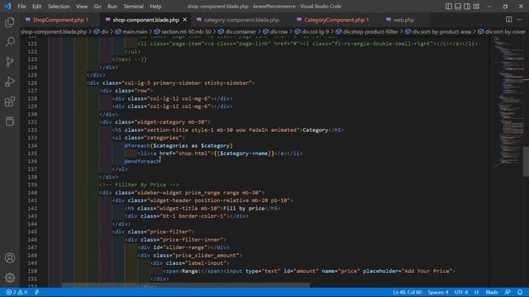
Task: Click line number 134 in gutter
Action: click(x=32, y=145)
